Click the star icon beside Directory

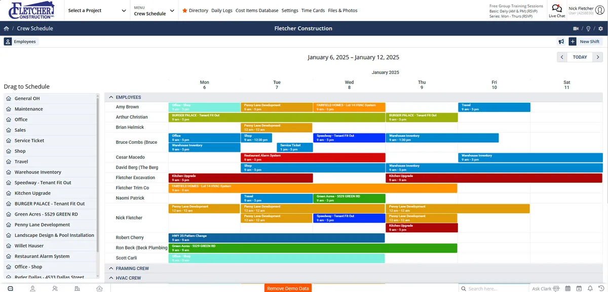point(184,10)
